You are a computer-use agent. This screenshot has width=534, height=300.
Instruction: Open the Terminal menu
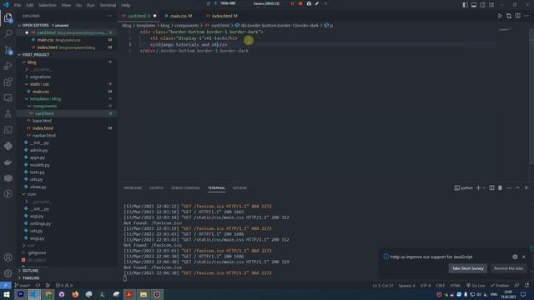108,5
